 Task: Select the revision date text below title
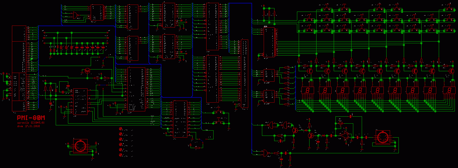pyautogui.click(x=29, y=126)
